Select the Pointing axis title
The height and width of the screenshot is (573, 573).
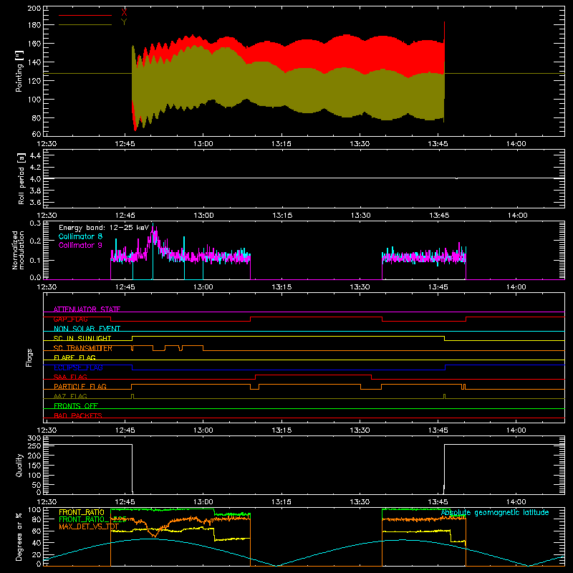(19, 71)
